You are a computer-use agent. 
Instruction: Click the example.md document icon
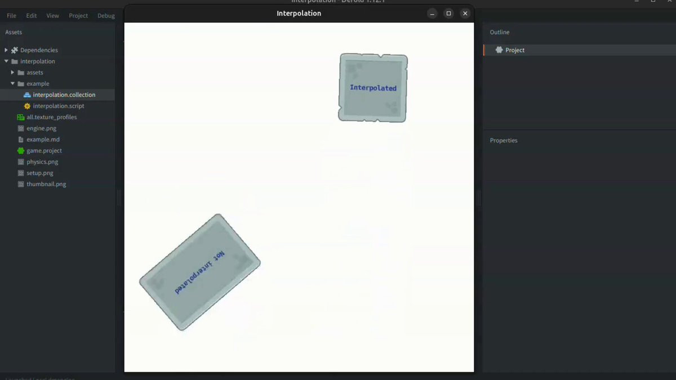pos(21,140)
